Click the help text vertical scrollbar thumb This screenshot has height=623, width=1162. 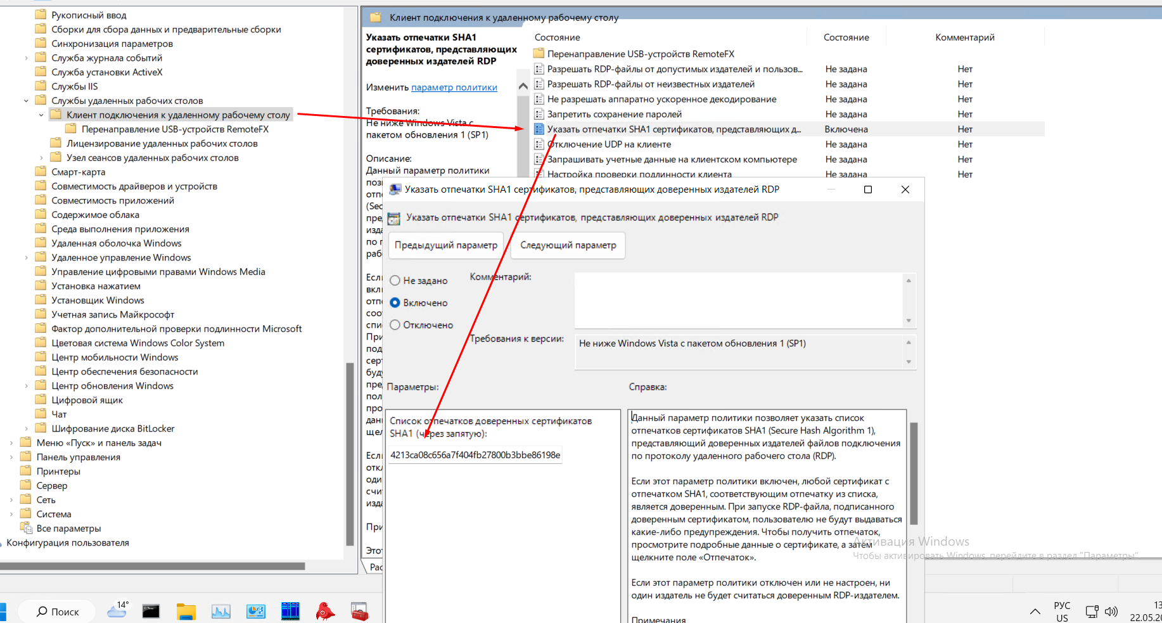914,473
